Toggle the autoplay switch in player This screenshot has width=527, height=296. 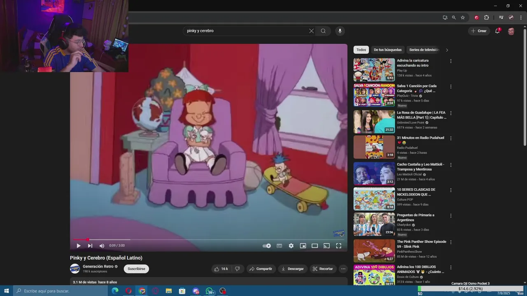(x=267, y=246)
